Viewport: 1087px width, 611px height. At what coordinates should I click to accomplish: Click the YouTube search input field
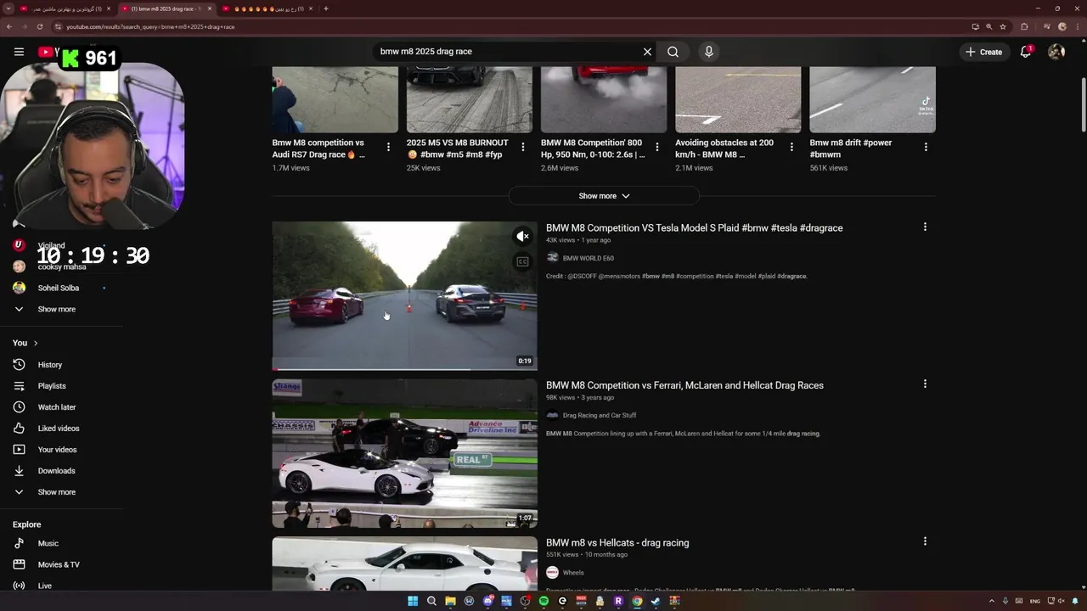pos(508,52)
